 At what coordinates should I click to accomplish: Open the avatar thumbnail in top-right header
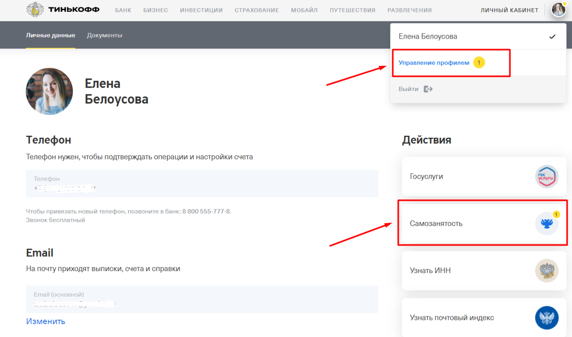click(558, 10)
